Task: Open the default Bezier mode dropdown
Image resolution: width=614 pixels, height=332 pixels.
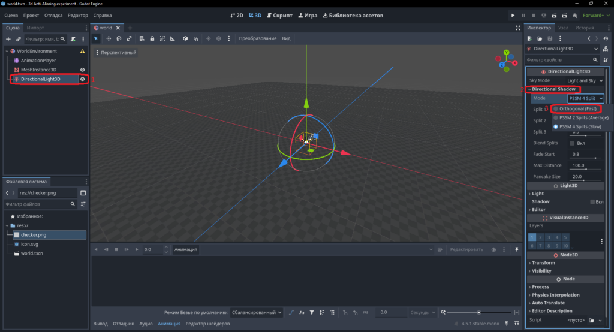Action: (x=257, y=312)
